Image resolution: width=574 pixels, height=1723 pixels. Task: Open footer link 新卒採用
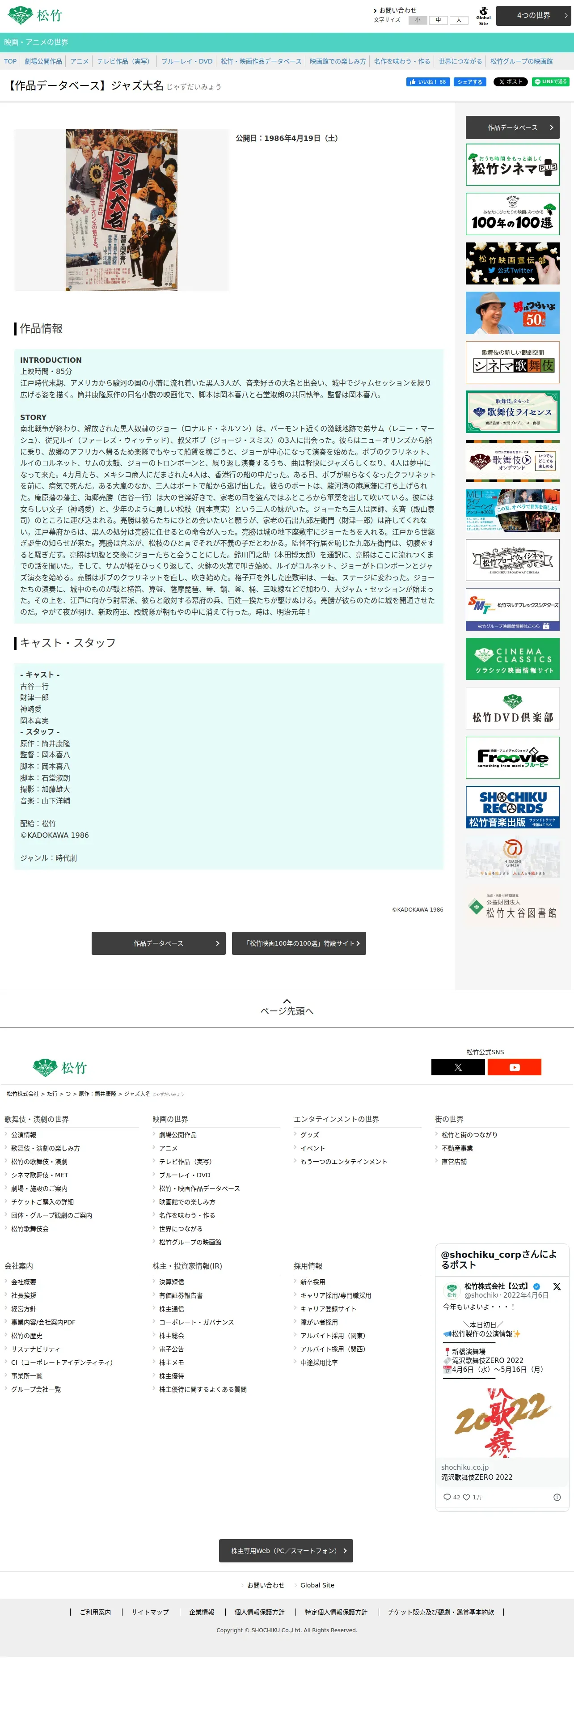click(x=313, y=1282)
